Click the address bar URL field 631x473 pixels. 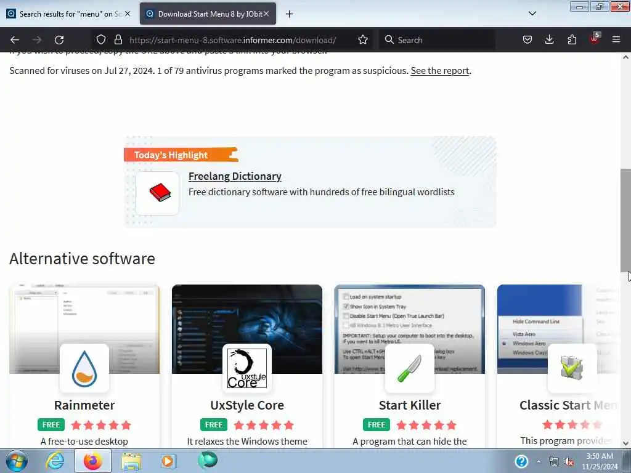click(x=232, y=40)
